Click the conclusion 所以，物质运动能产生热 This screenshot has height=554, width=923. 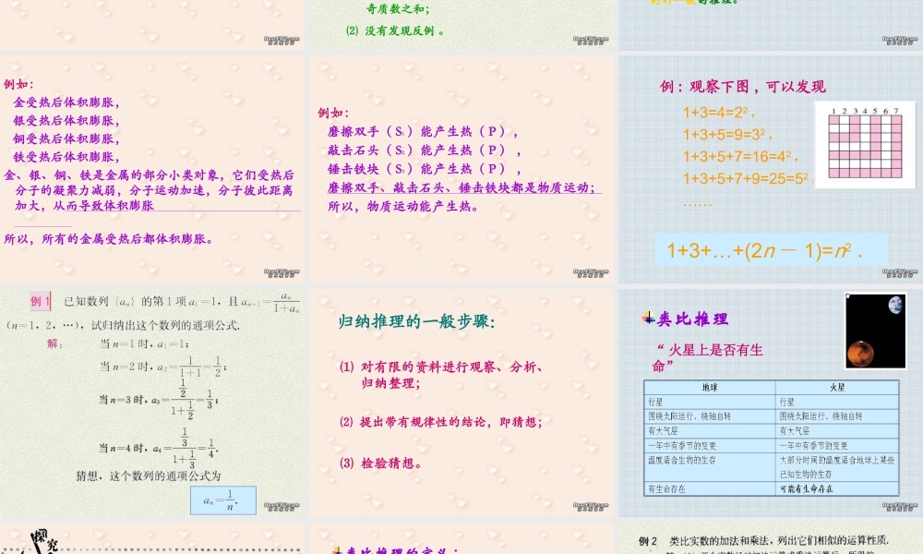pyautogui.click(x=404, y=207)
